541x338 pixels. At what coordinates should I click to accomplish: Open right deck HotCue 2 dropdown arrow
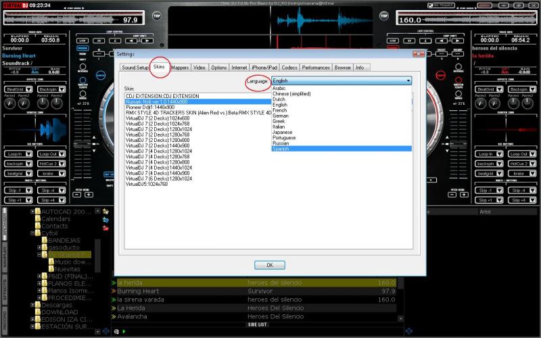[532, 164]
